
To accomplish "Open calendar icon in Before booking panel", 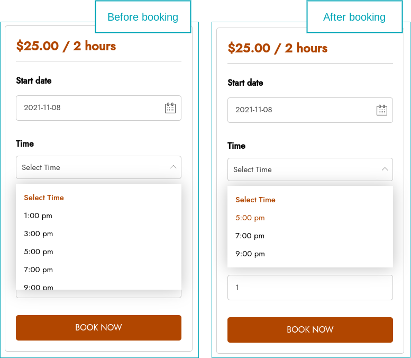I will tap(170, 108).
